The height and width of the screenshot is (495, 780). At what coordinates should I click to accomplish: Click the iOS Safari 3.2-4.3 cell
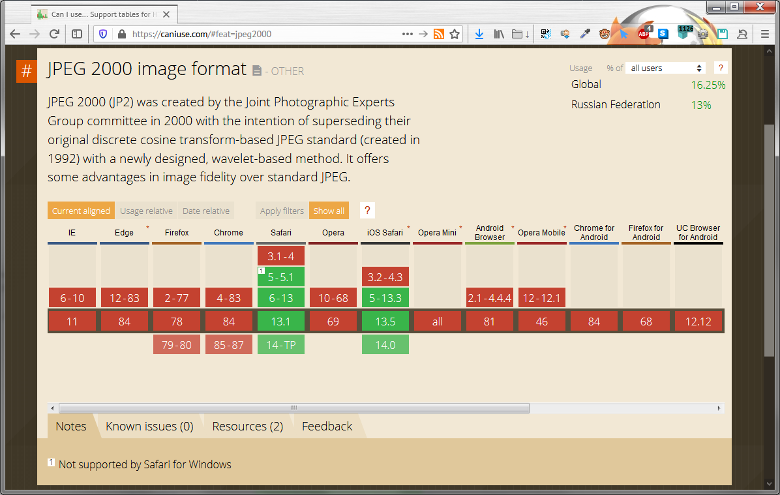coord(385,277)
